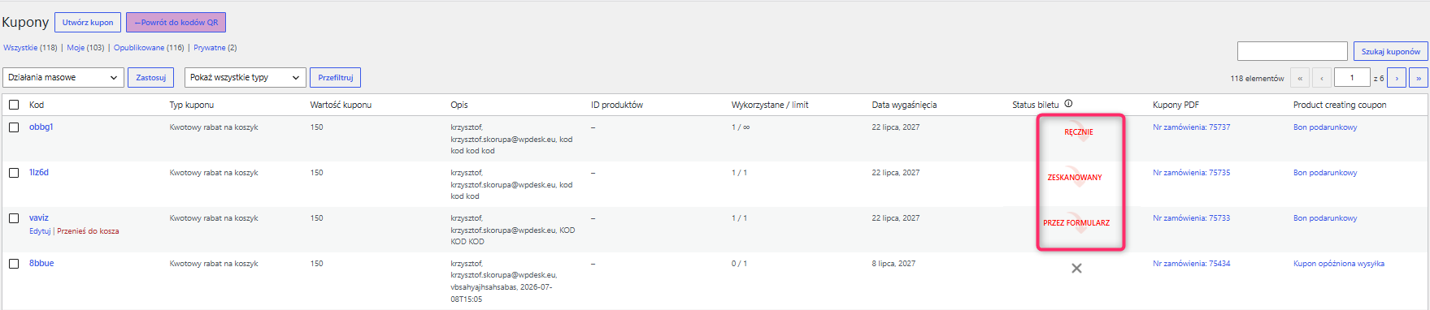
Task: Click the X status icon for coupon 8bbue
Action: pyautogui.click(x=1076, y=269)
